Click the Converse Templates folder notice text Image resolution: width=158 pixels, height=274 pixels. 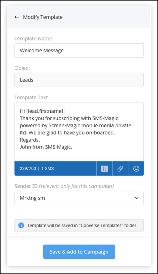(x=82, y=226)
